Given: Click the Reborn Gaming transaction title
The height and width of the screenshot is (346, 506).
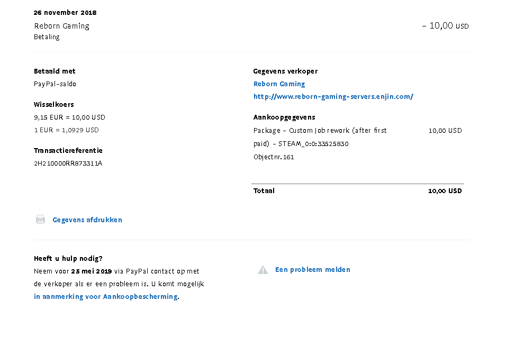Looking at the screenshot, I should click(61, 26).
